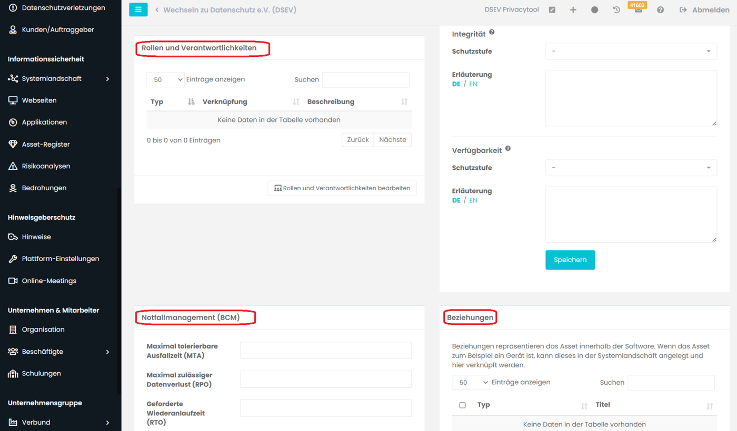
Task: Open Asset-Register in the sidebar
Action: tap(46, 144)
